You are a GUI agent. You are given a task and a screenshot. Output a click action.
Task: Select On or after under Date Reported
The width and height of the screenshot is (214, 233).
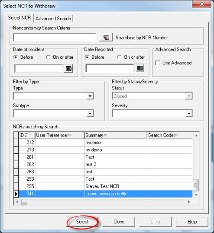tap(119, 57)
